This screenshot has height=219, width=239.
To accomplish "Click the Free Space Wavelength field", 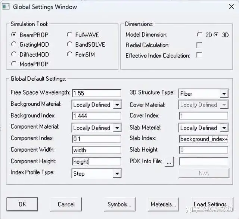I will point(97,93).
